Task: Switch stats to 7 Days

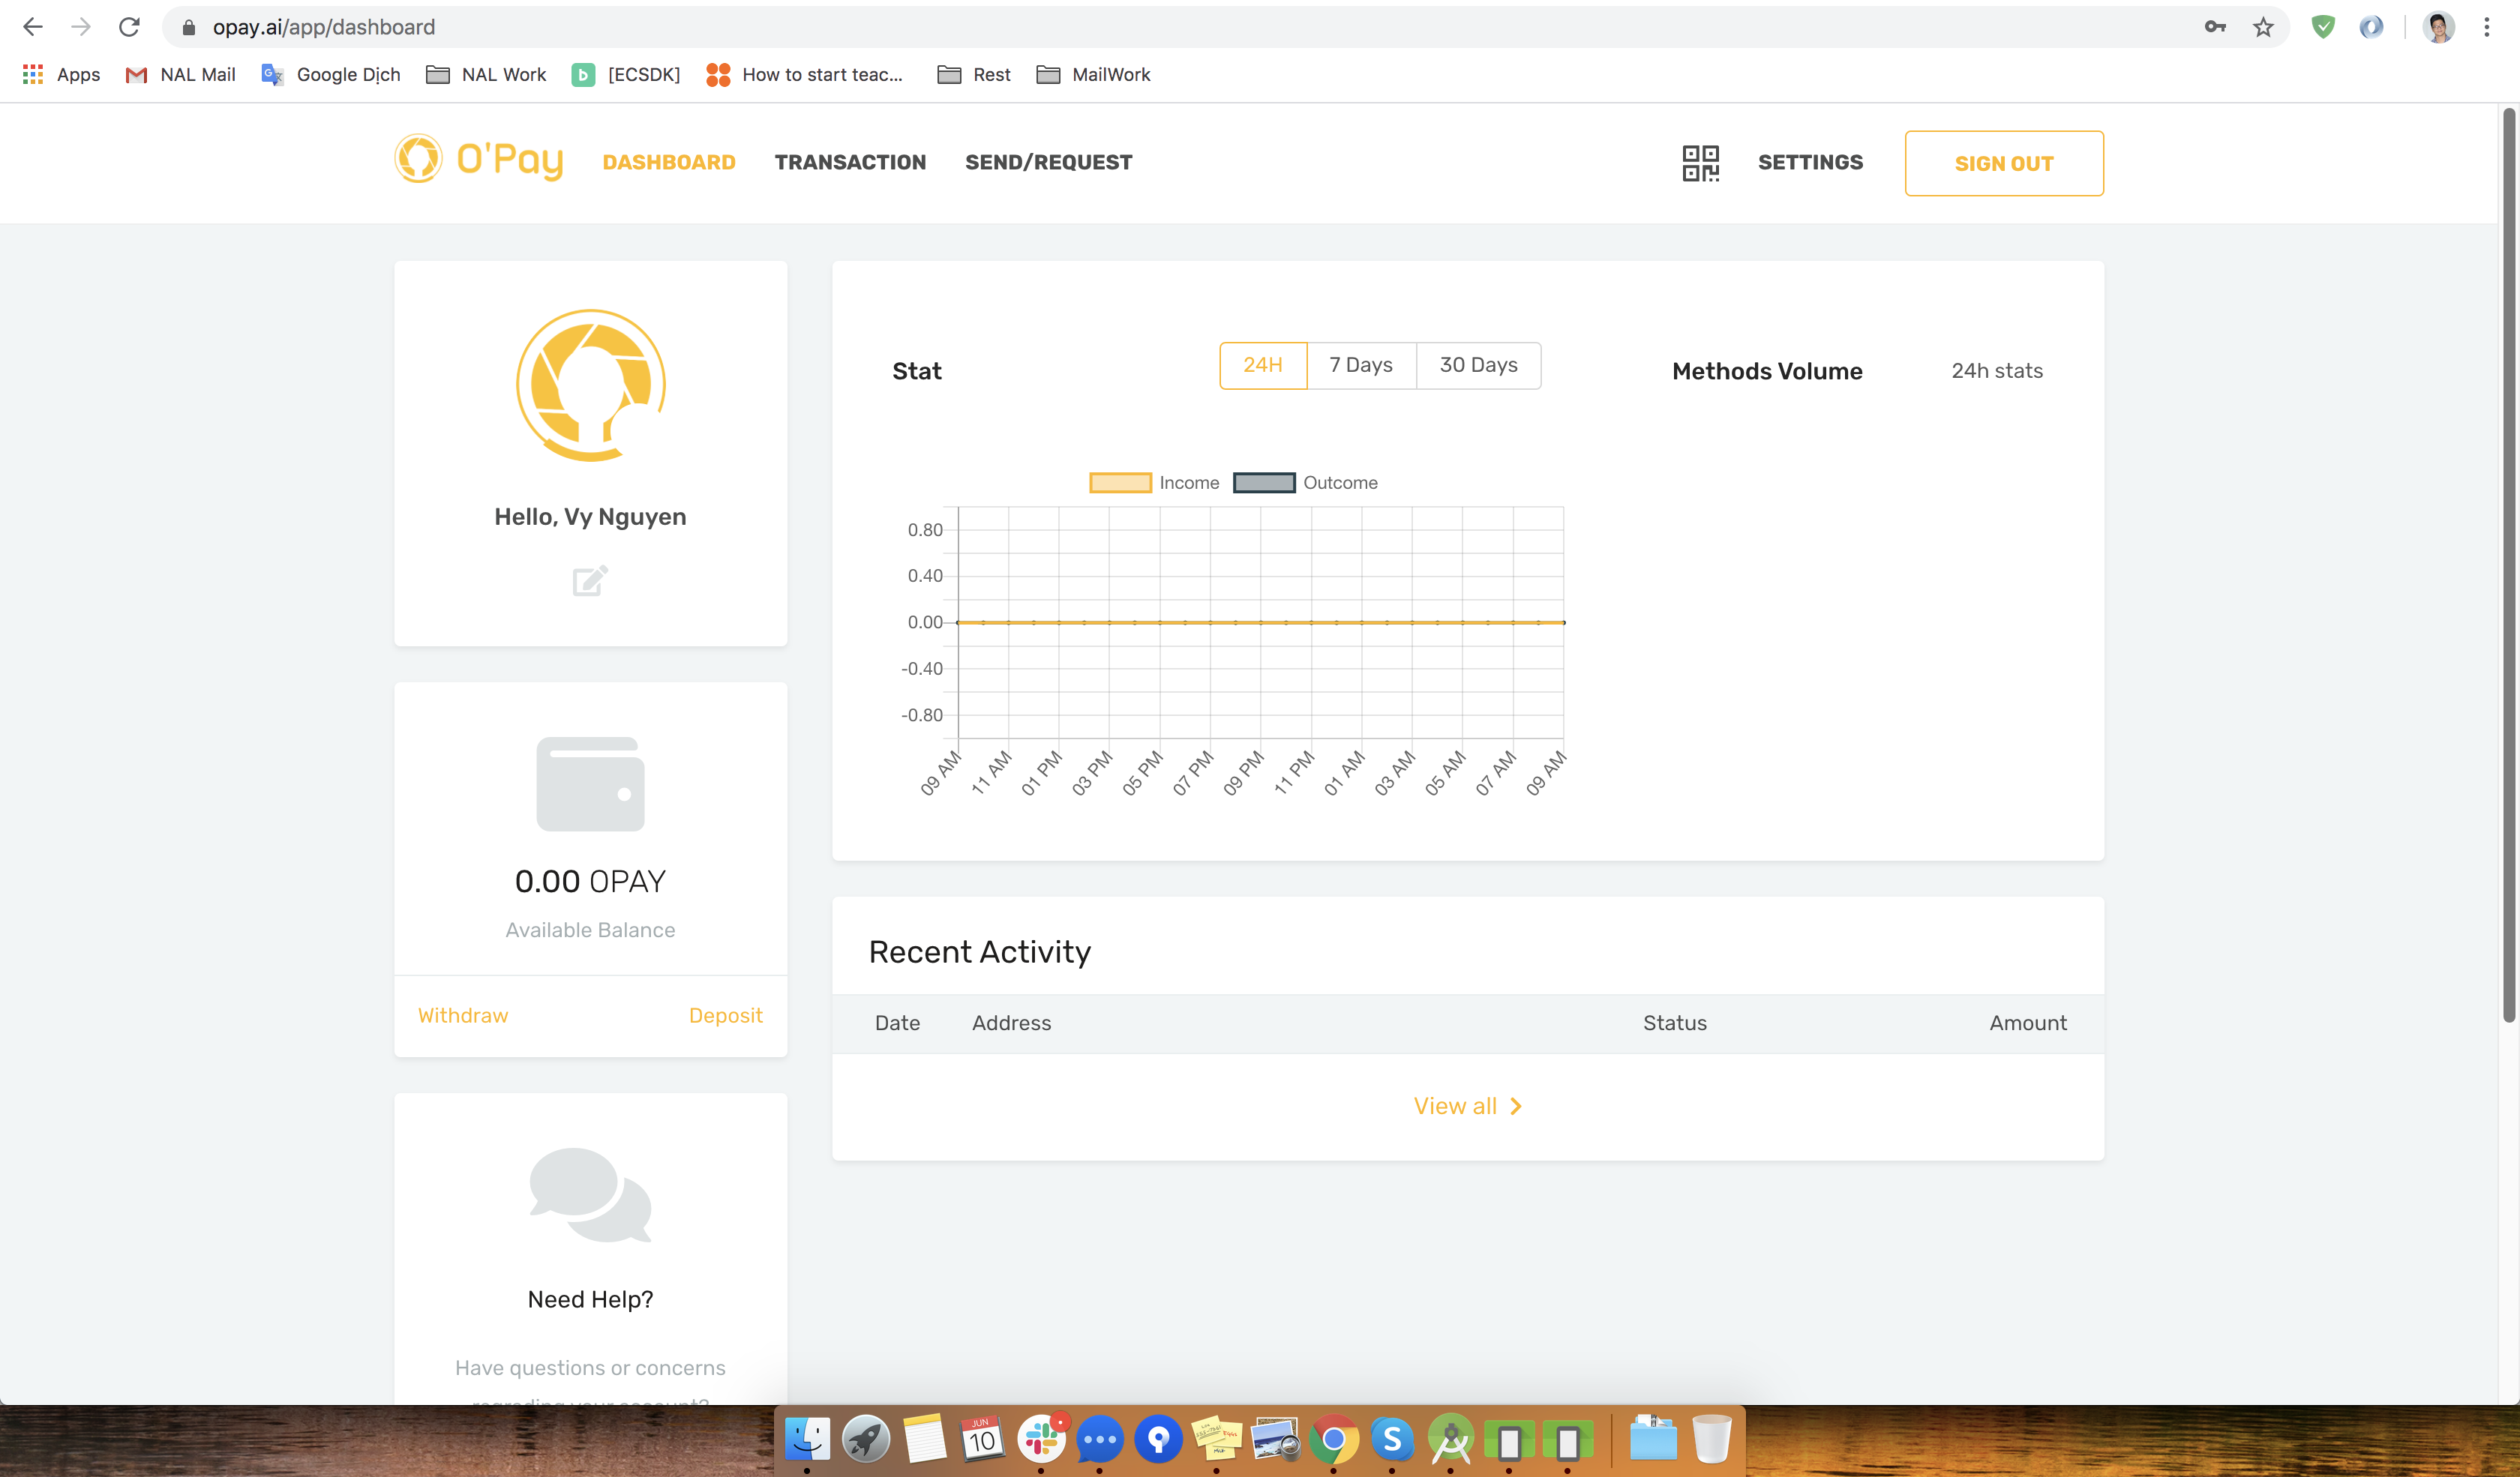Action: click(x=1360, y=366)
